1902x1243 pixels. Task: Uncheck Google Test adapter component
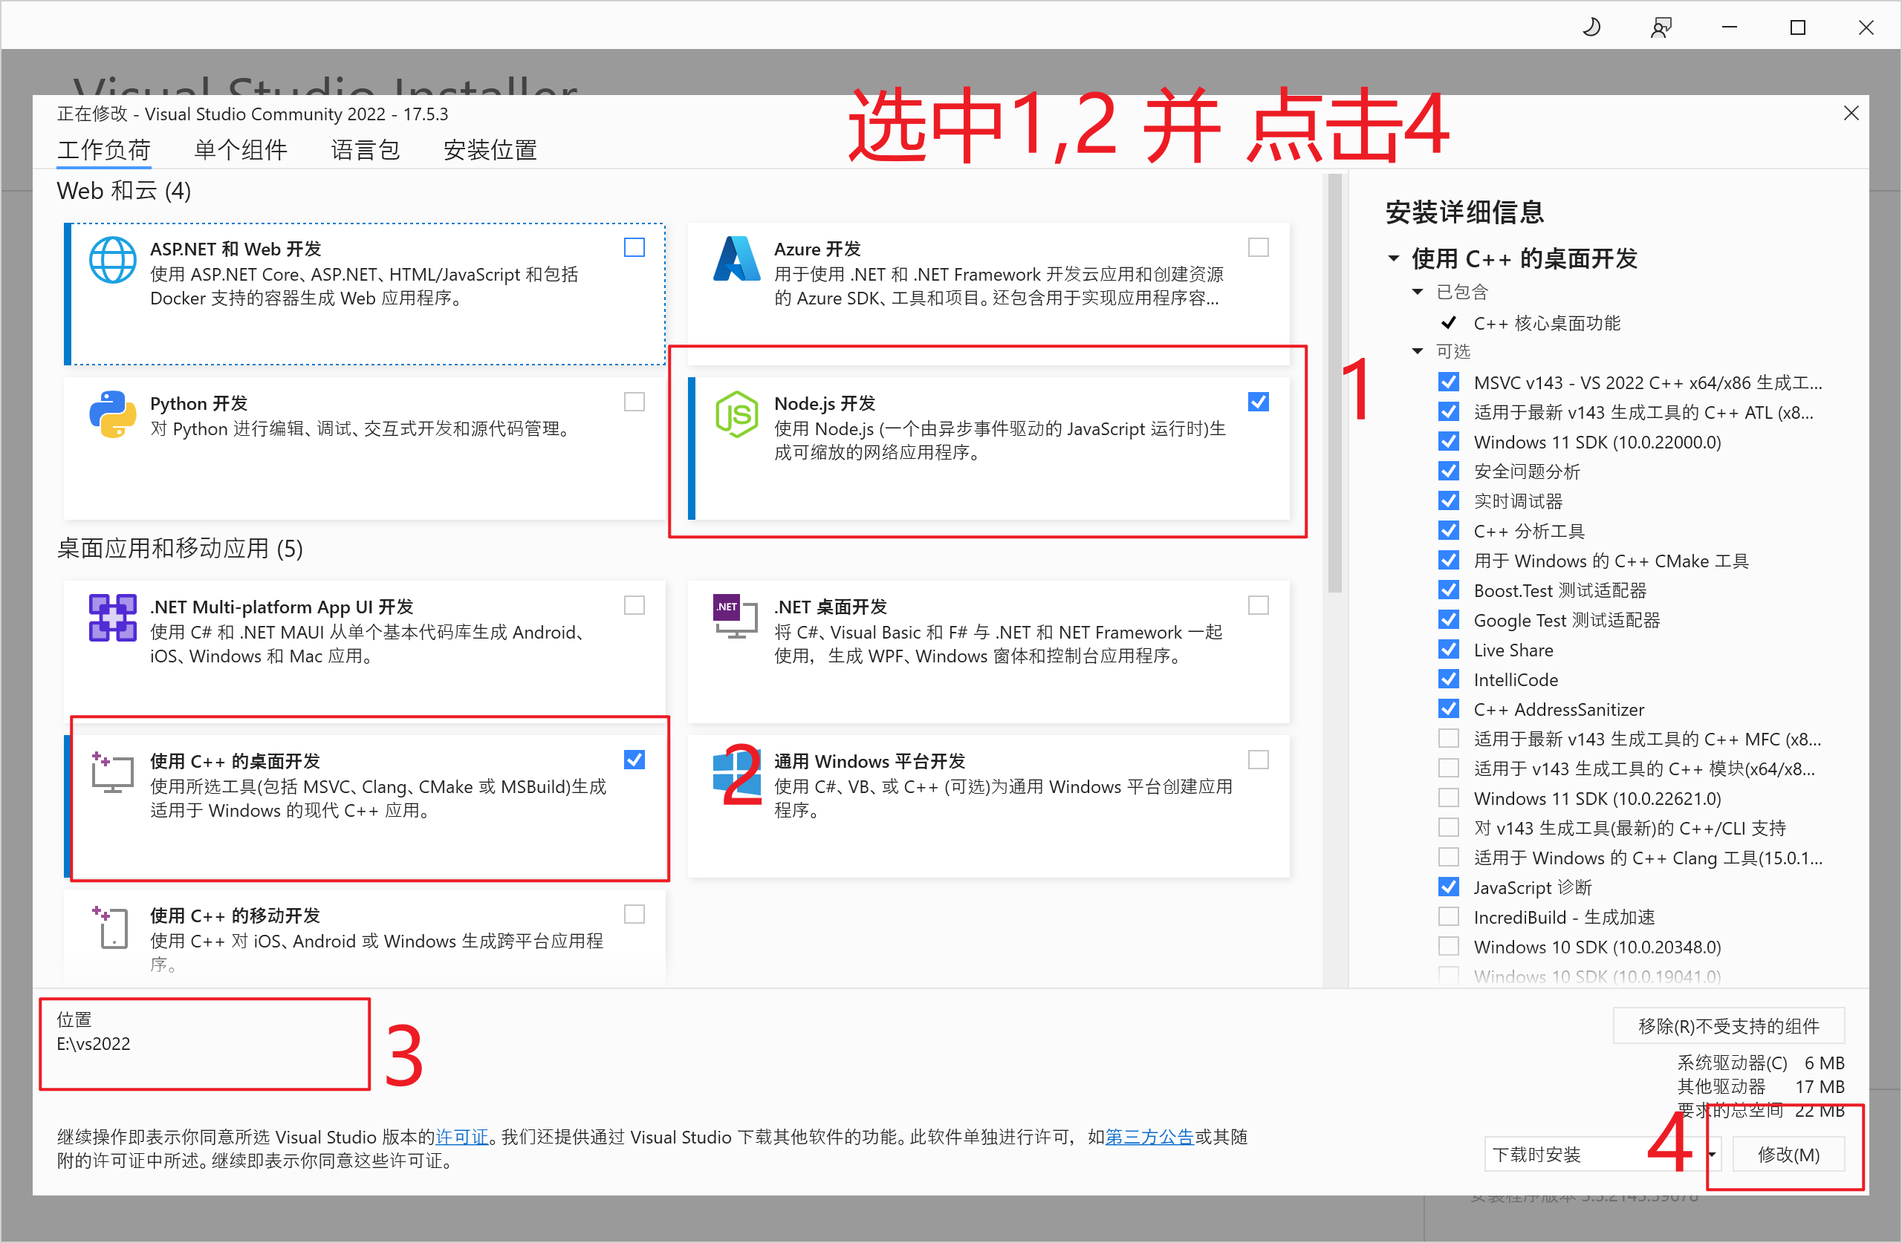click(1448, 620)
